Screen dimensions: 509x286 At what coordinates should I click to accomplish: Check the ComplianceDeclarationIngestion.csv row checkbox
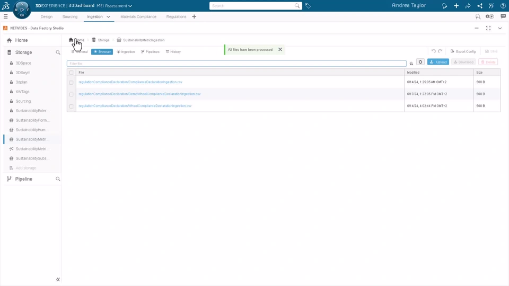(x=72, y=83)
